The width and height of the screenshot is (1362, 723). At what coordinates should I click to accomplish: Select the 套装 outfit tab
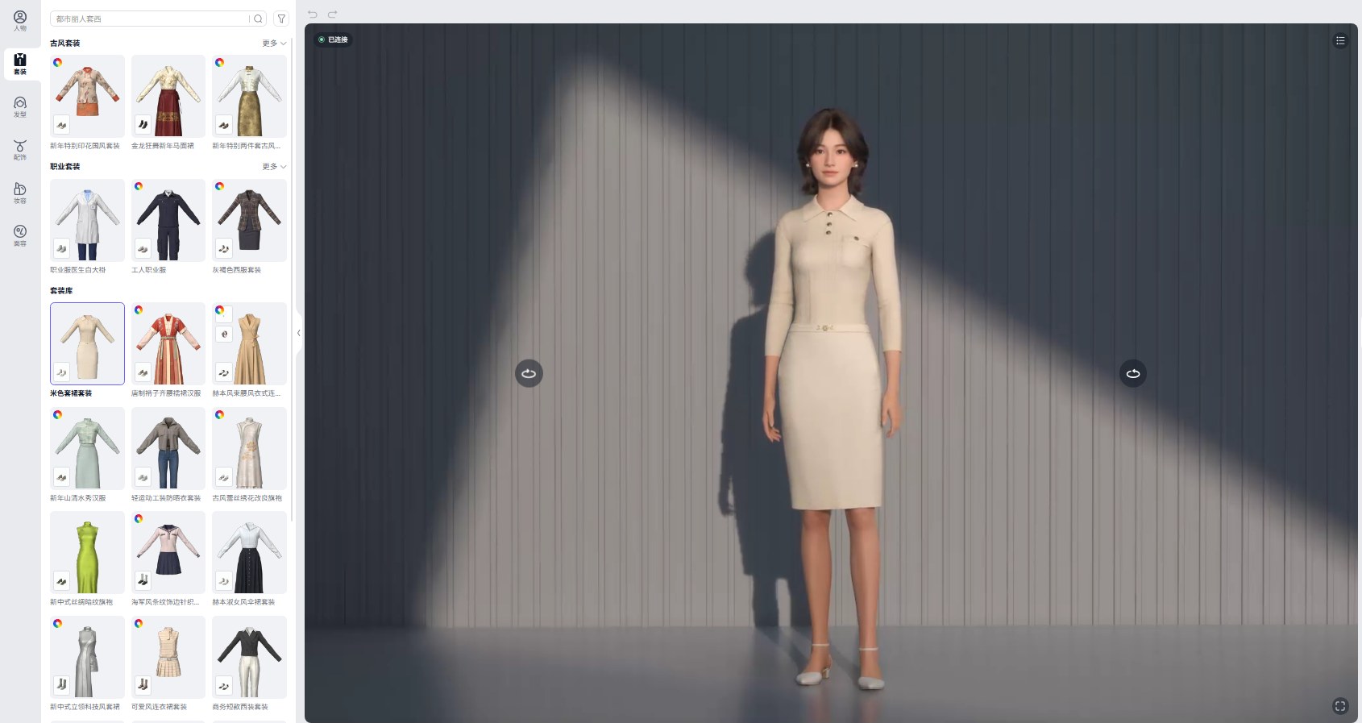click(20, 64)
